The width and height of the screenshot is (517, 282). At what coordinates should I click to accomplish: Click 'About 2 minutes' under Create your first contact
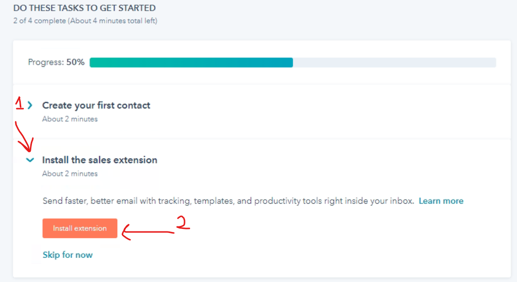pos(70,119)
